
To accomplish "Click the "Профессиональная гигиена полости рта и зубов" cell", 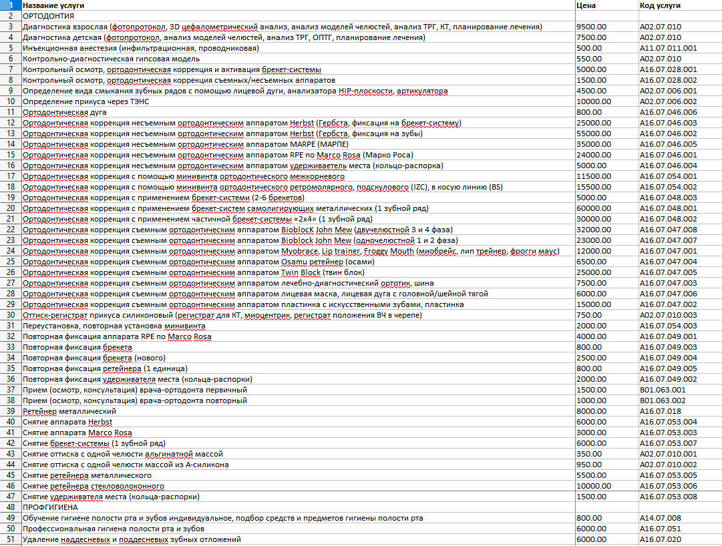I will 114,529.
